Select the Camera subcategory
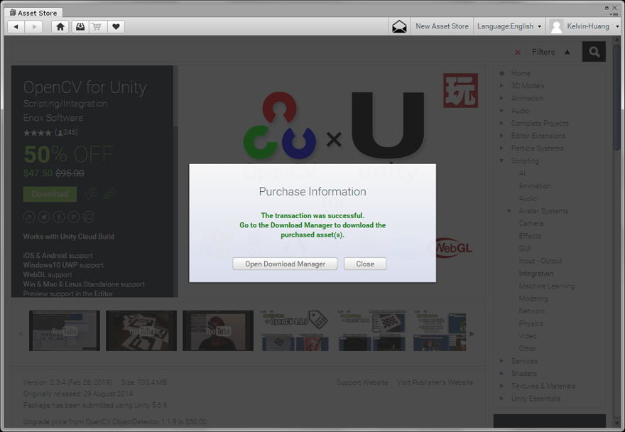 tap(531, 223)
